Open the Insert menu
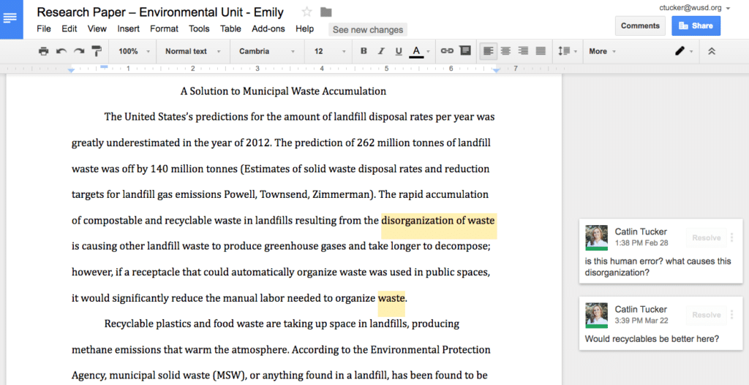The image size is (749, 385). (129, 28)
